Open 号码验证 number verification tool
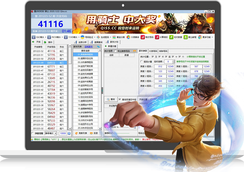This screenshot has height=172, width=244. pos(87,37)
